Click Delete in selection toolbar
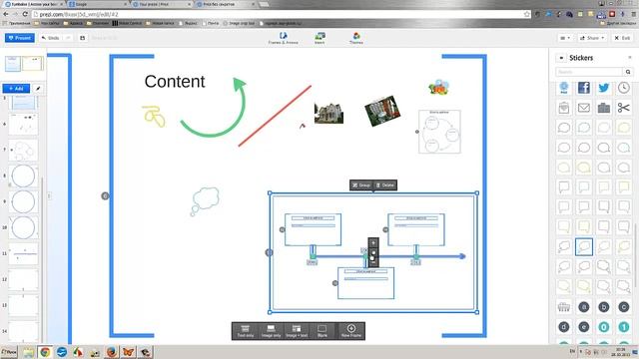 point(385,185)
